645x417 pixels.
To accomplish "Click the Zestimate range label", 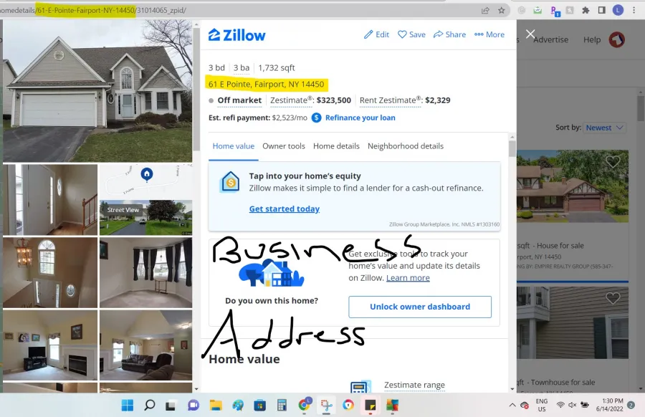I will pos(414,385).
